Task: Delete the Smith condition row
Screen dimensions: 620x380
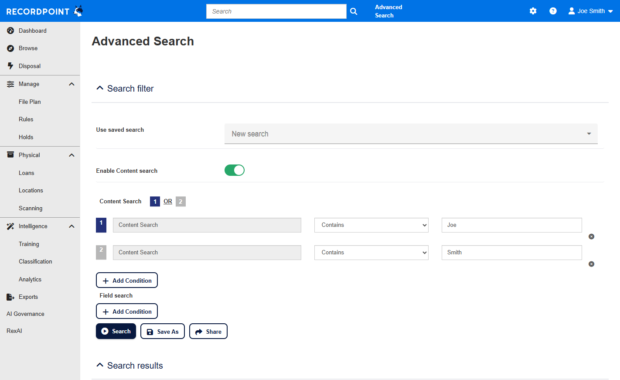Action: [x=591, y=264]
